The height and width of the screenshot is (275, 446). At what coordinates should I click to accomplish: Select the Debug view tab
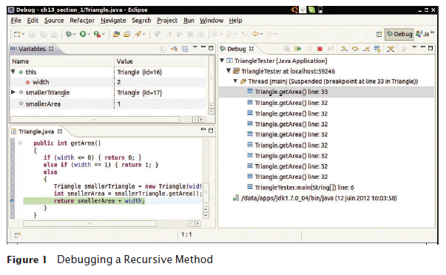coord(237,49)
